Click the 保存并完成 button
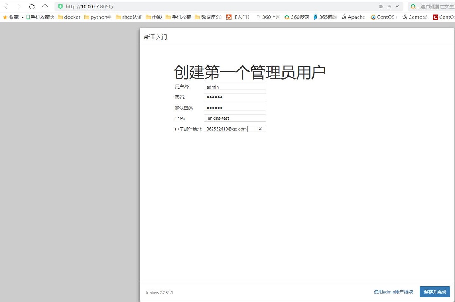The image size is (455, 302). point(435,292)
